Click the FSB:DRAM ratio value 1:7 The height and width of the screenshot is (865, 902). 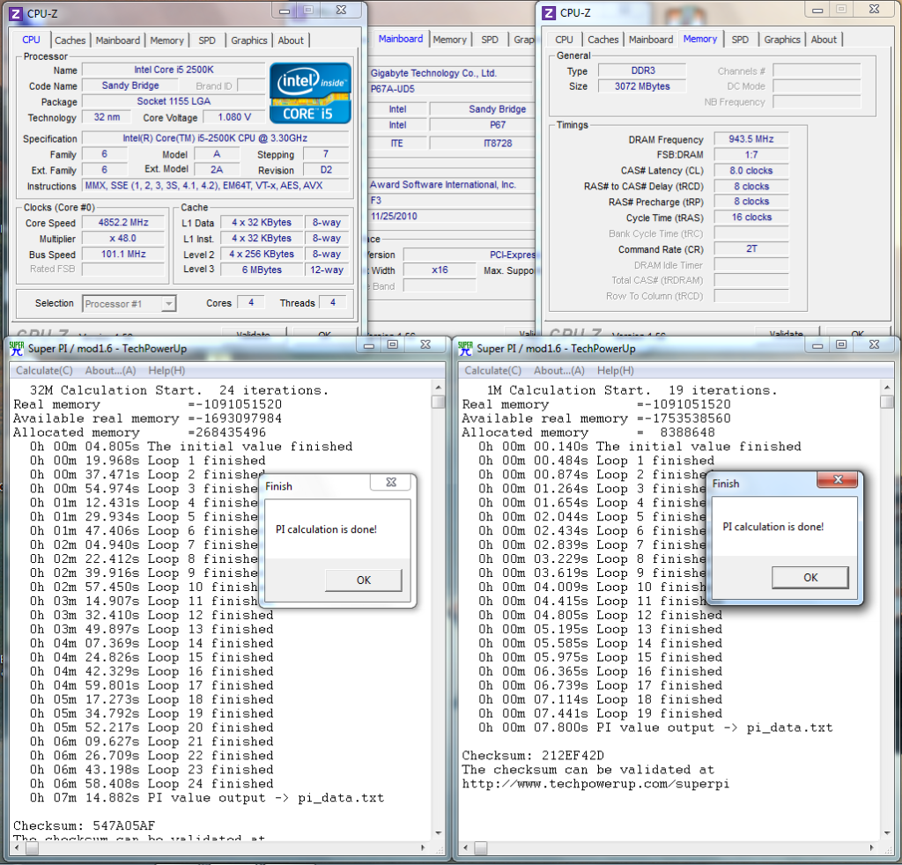pos(750,155)
